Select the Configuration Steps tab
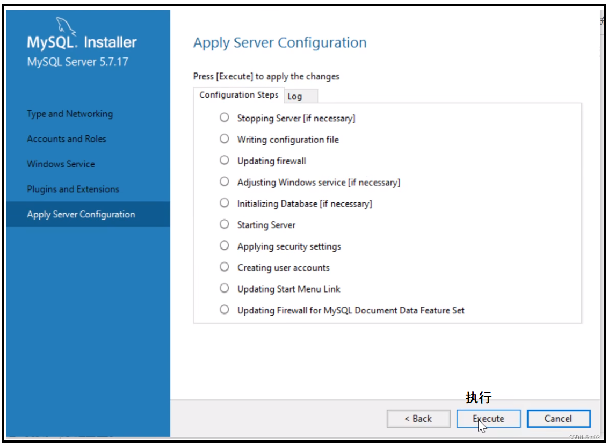This screenshot has height=445, width=608. coord(238,95)
